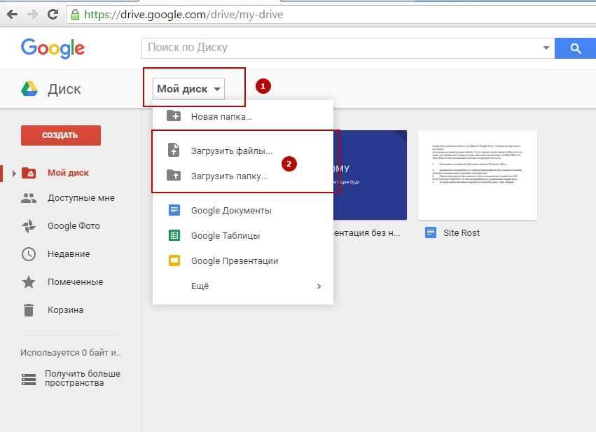596x432 pixels.
Task: Open 'Получить больше пространства' link
Action: point(83,378)
